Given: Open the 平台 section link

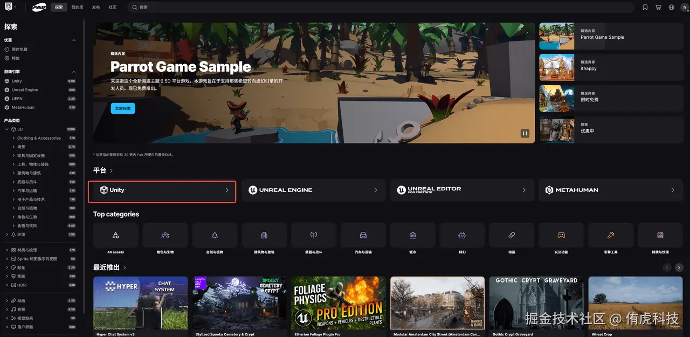Looking at the screenshot, I should coord(103,170).
